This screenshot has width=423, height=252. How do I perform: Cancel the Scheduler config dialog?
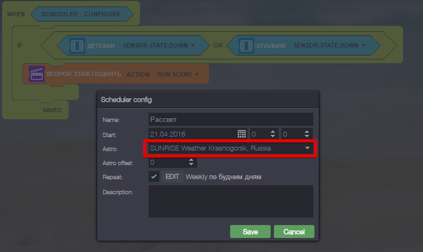(294, 231)
